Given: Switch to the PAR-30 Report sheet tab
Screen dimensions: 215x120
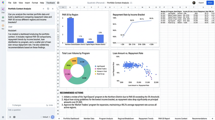Looking at the screenshot, I should coord(164,118).
